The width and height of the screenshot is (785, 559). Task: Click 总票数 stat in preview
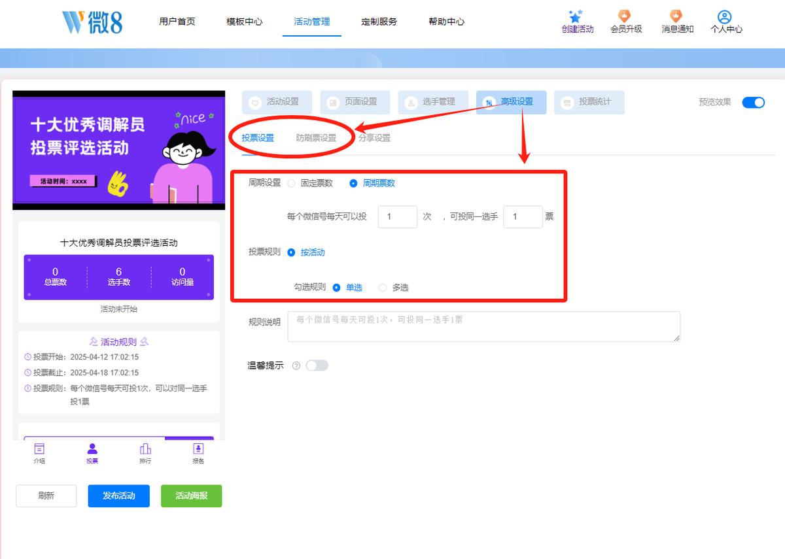coord(56,277)
